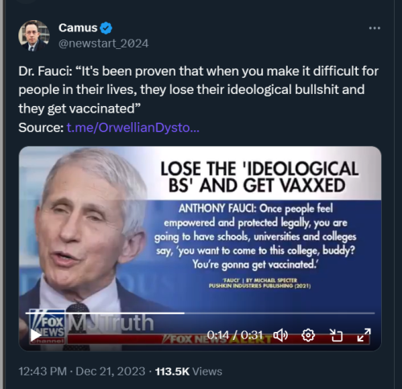Open video settings gear icon
This screenshot has width=402, height=389.
[x=308, y=335]
